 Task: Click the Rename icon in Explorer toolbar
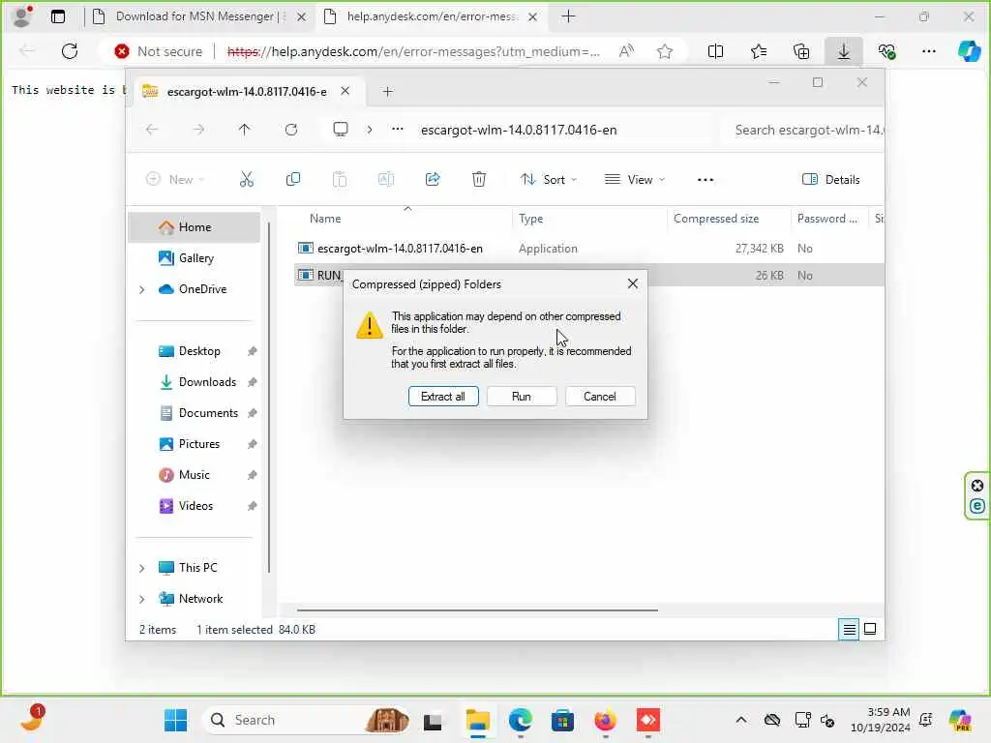pyautogui.click(x=385, y=179)
